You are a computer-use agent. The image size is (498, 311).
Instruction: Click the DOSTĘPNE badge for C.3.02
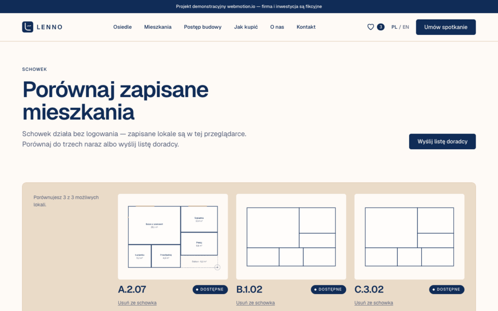[x=446, y=290]
